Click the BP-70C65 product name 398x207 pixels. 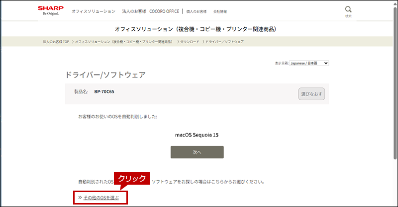tap(104, 92)
